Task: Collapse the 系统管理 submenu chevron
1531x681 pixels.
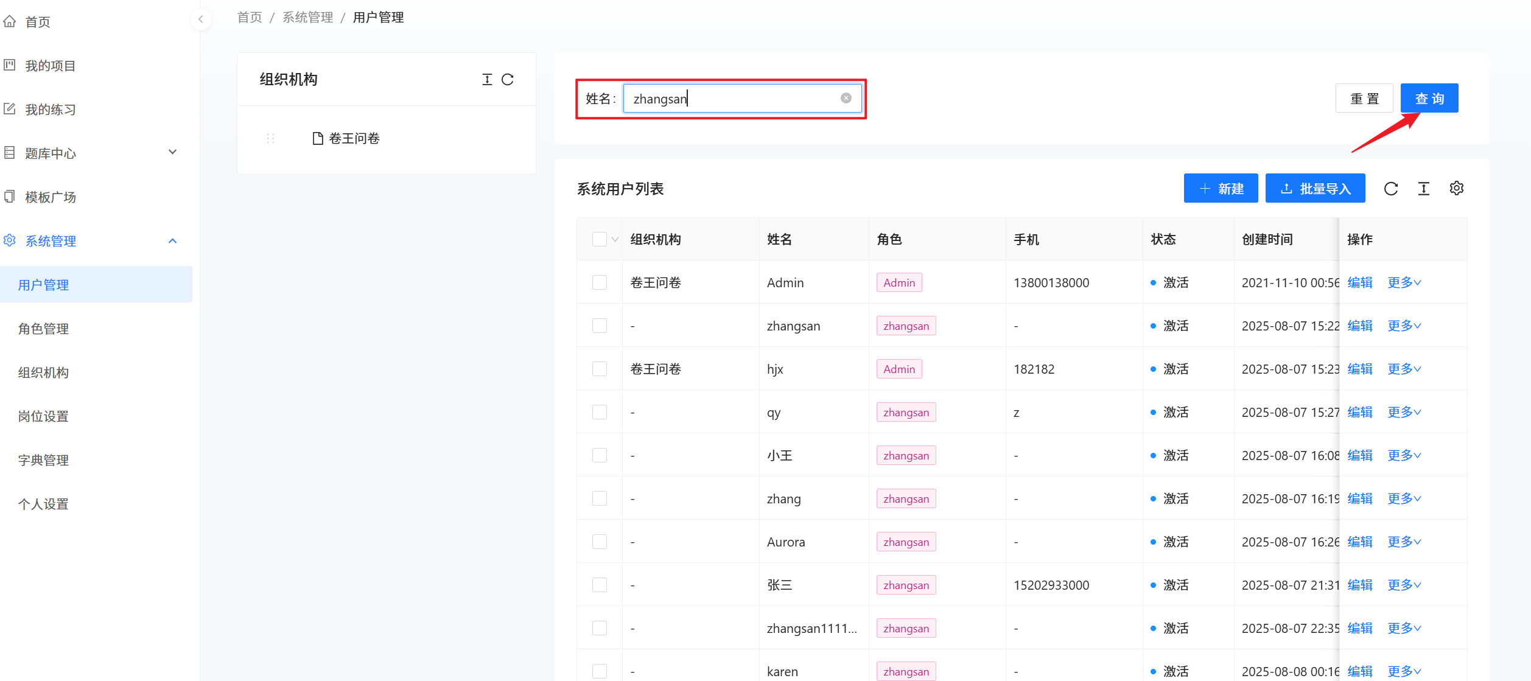Action: click(173, 241)
